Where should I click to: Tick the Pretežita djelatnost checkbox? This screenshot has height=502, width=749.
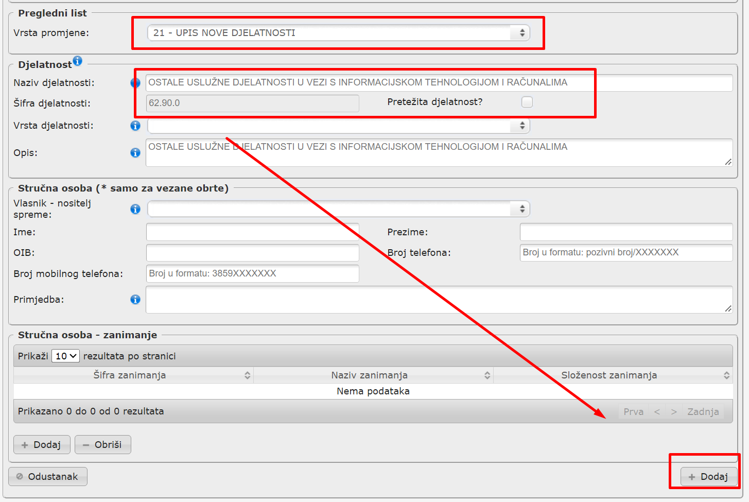point(527,102)
